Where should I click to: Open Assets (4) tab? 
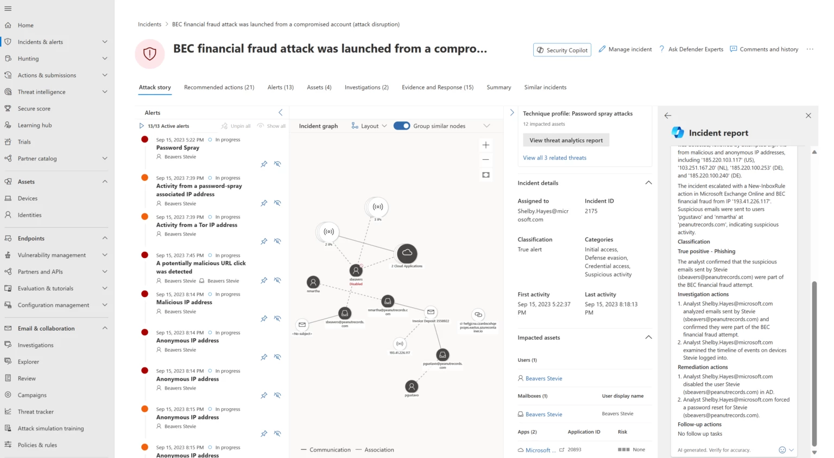(x=319, y=87)
